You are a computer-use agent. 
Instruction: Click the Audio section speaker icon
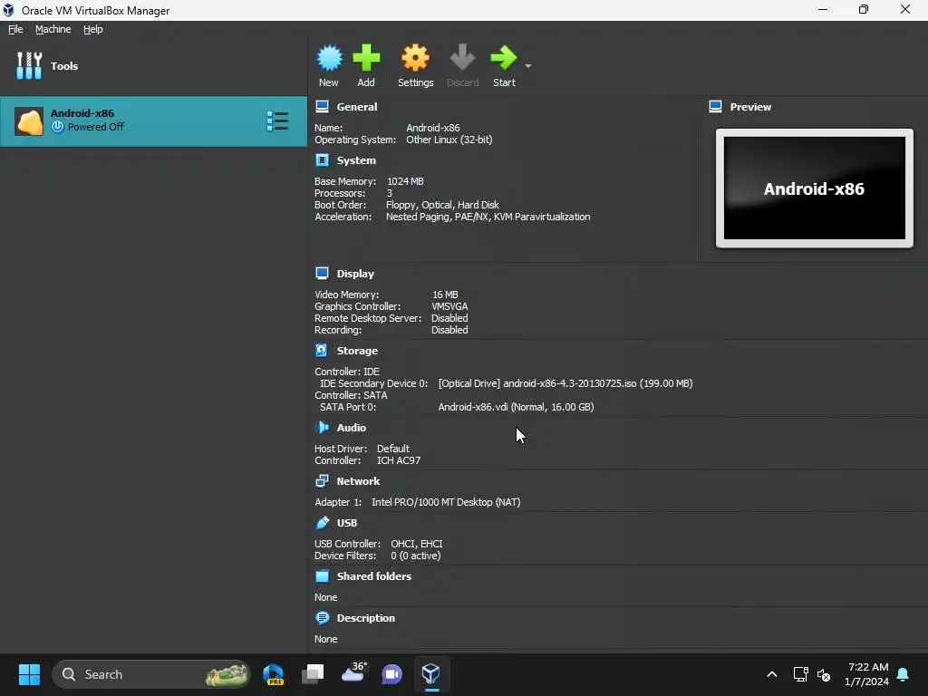click(322, 428)
